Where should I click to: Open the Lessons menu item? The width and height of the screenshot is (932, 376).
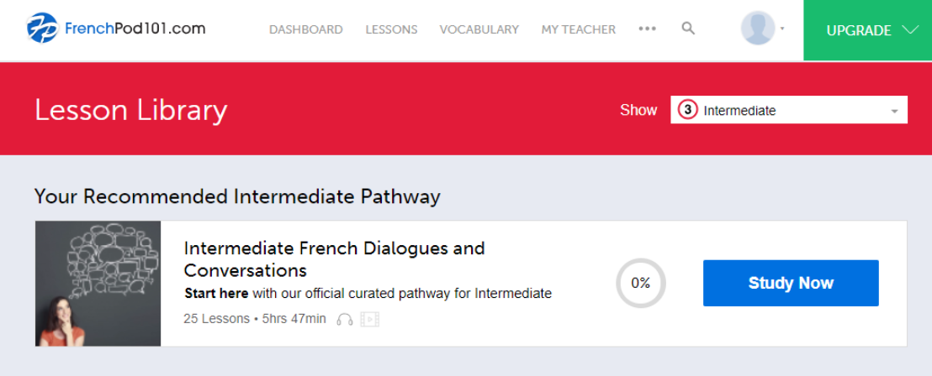(x=391, y=29)
